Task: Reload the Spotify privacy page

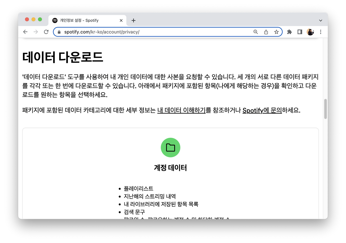Action: pos(46,32)
